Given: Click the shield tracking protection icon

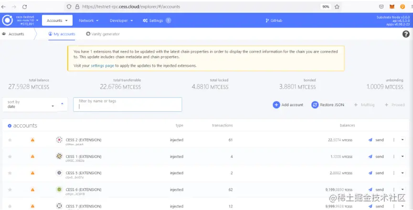Looking at the screenshot, I should coord(69,7).
